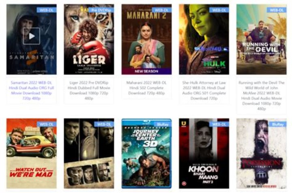Image resolution: width=292 pixels, height=193 pixels.
Task: Open Watch Out We're Mad poster
Action: click(x=32, y=154)
